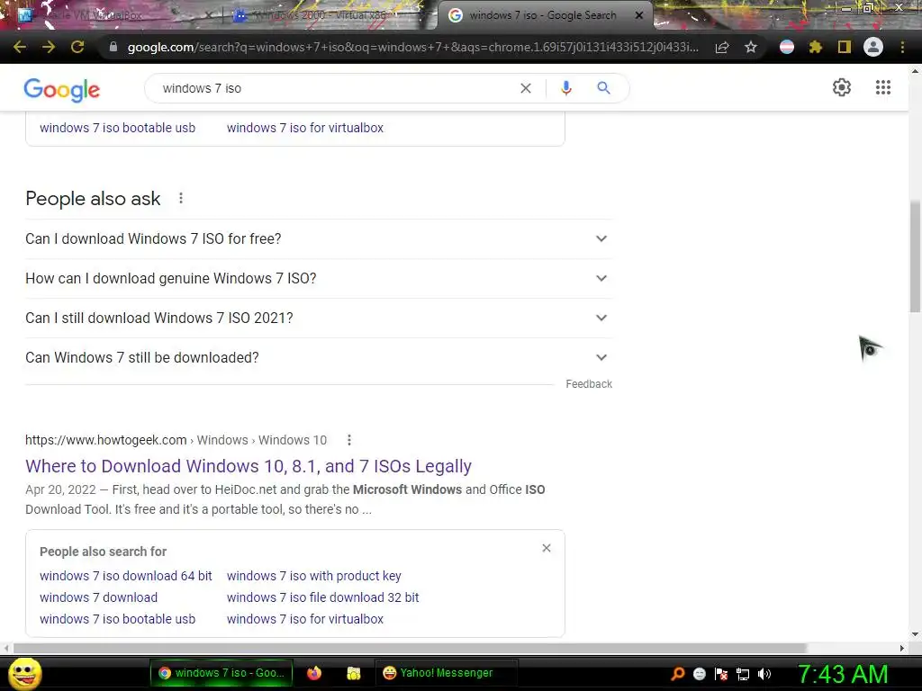The width and height of the screenshot is (922, 691).
Task: Open the howtogeek result options menu
Action: coord(349,440)
